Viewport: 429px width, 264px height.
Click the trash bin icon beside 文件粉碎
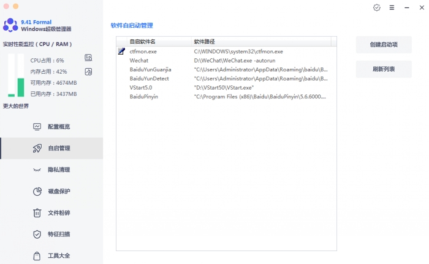coord(37,213)
